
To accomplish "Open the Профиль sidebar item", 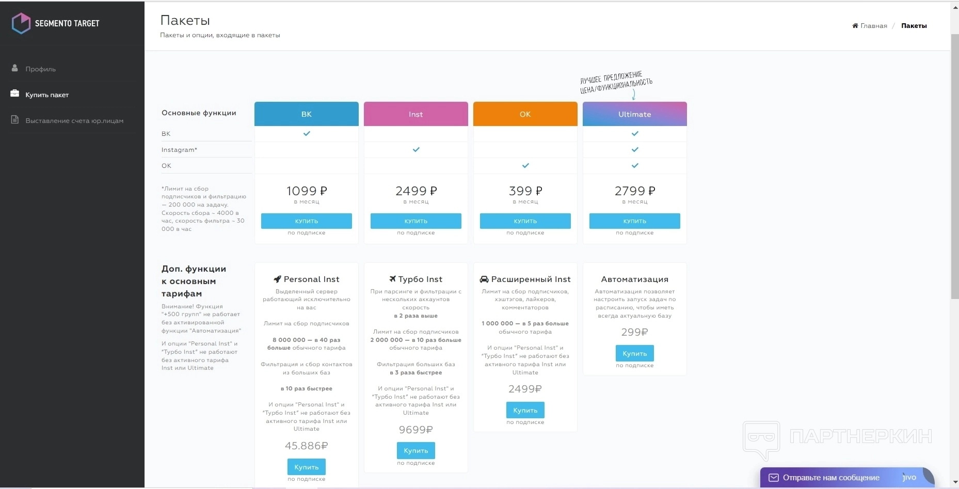I will pyautogui.click(x=40, y=69).
